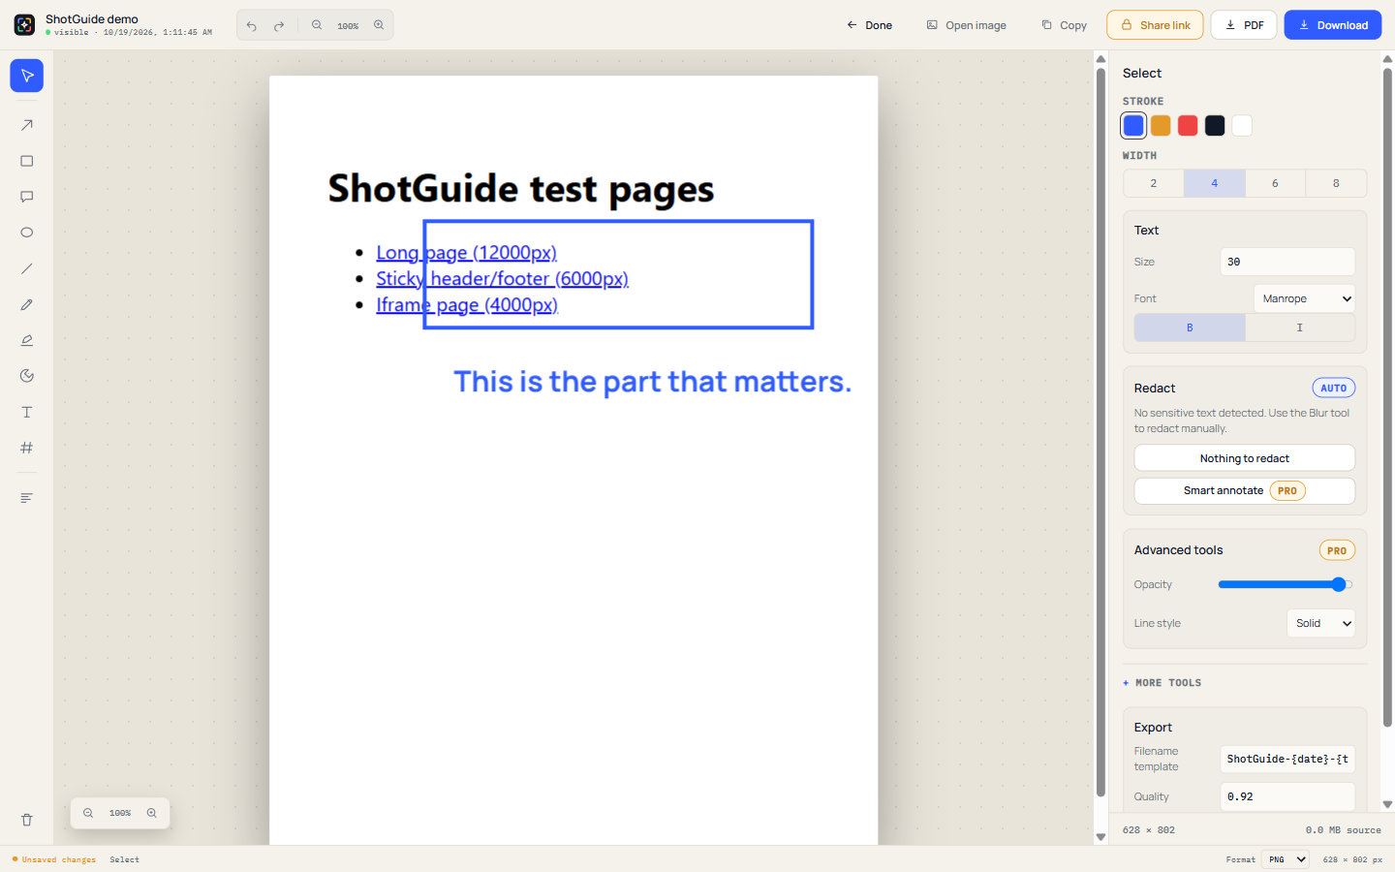Copy the screenshot to clipboard
The image size is (1395, 872).
coord(1064,25)
